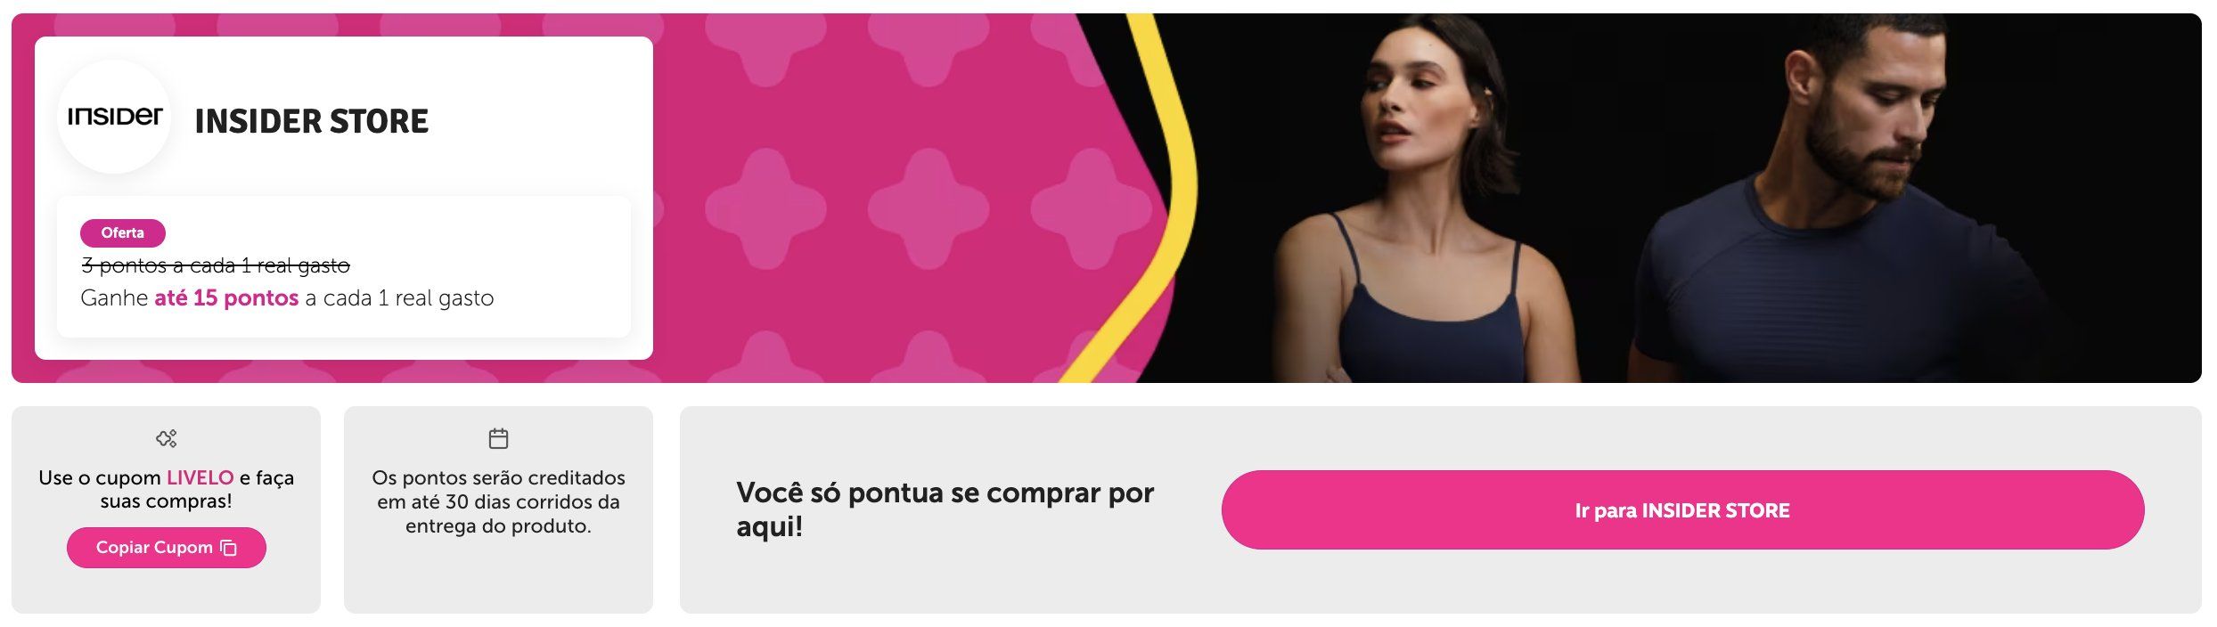Screen dimensions: 2217x627
Task: Click the LIVELO coupon text
Action: 200,478
